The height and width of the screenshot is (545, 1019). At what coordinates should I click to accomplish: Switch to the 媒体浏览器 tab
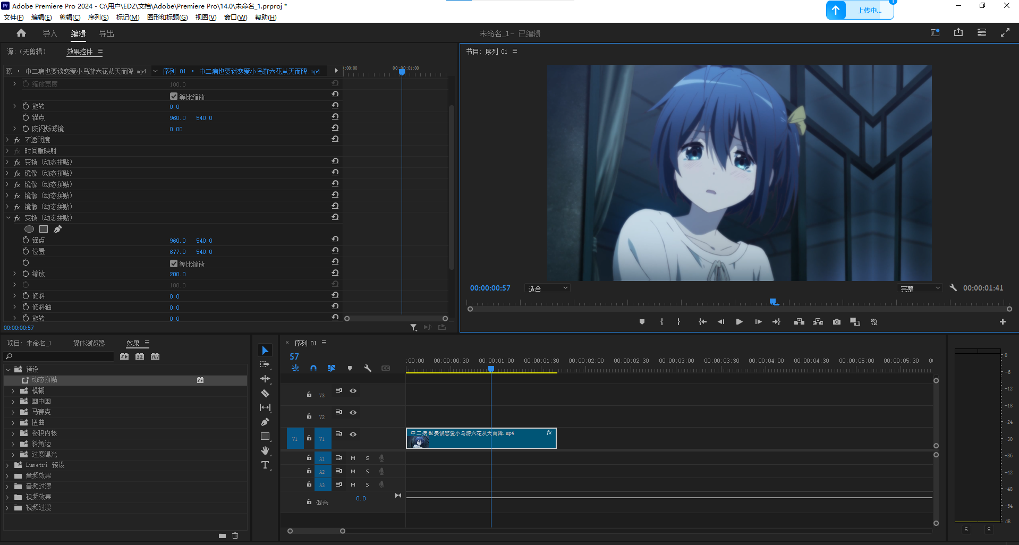pyautogui.click(x=89, y=343)
